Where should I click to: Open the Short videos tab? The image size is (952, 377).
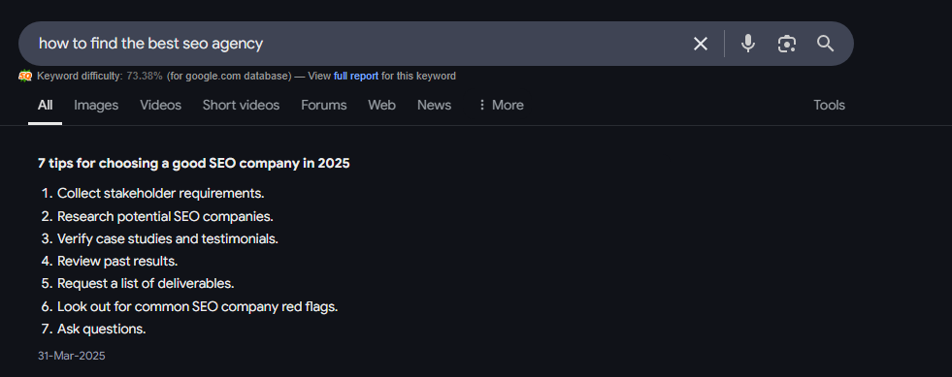pyautogui.click(x=241, y=105)
